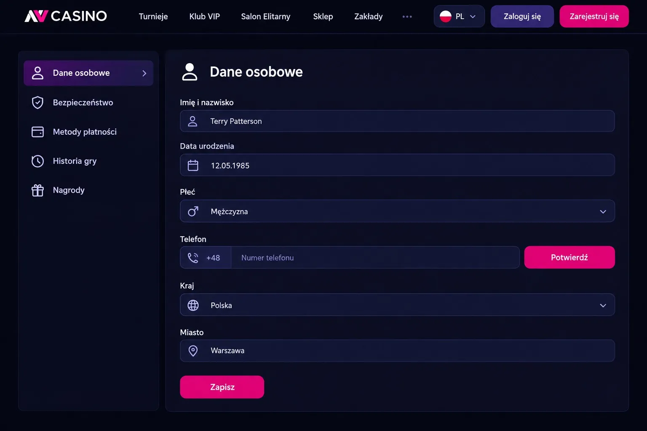
Task: Focus the Numer telefonu input
Action: (375, 258)
